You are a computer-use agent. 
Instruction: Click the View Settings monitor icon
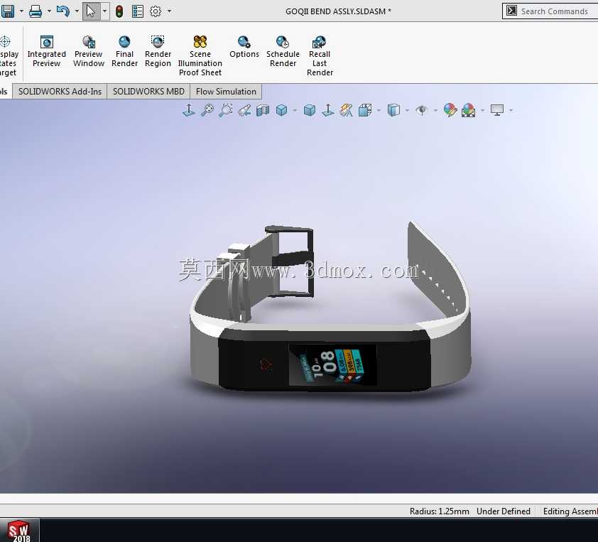point(497,110)
